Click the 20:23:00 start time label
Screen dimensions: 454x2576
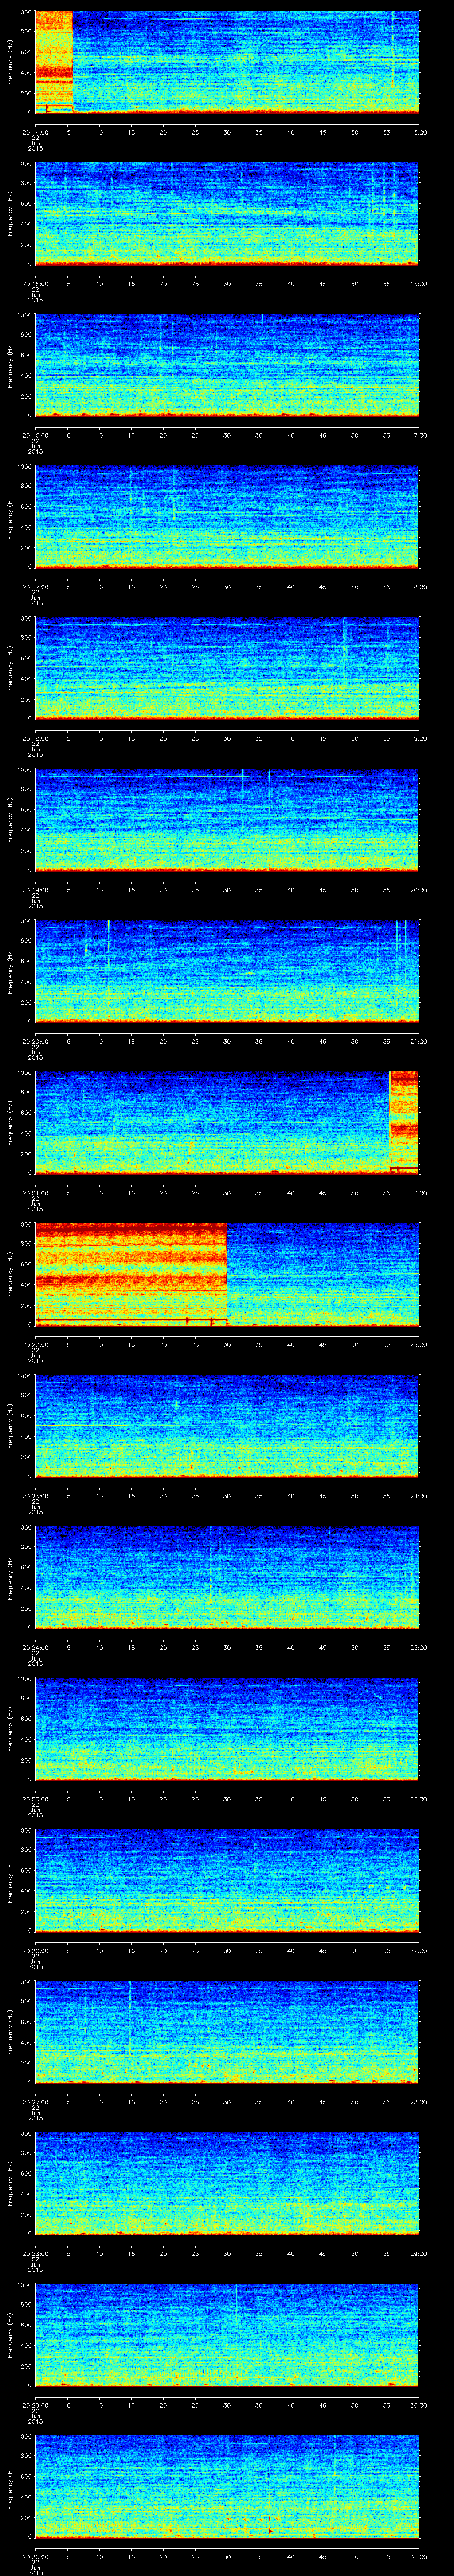(x=35, y=1496)
